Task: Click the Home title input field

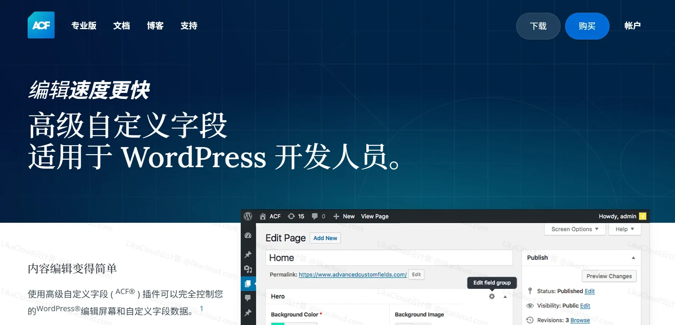Action: coord(389,258)
